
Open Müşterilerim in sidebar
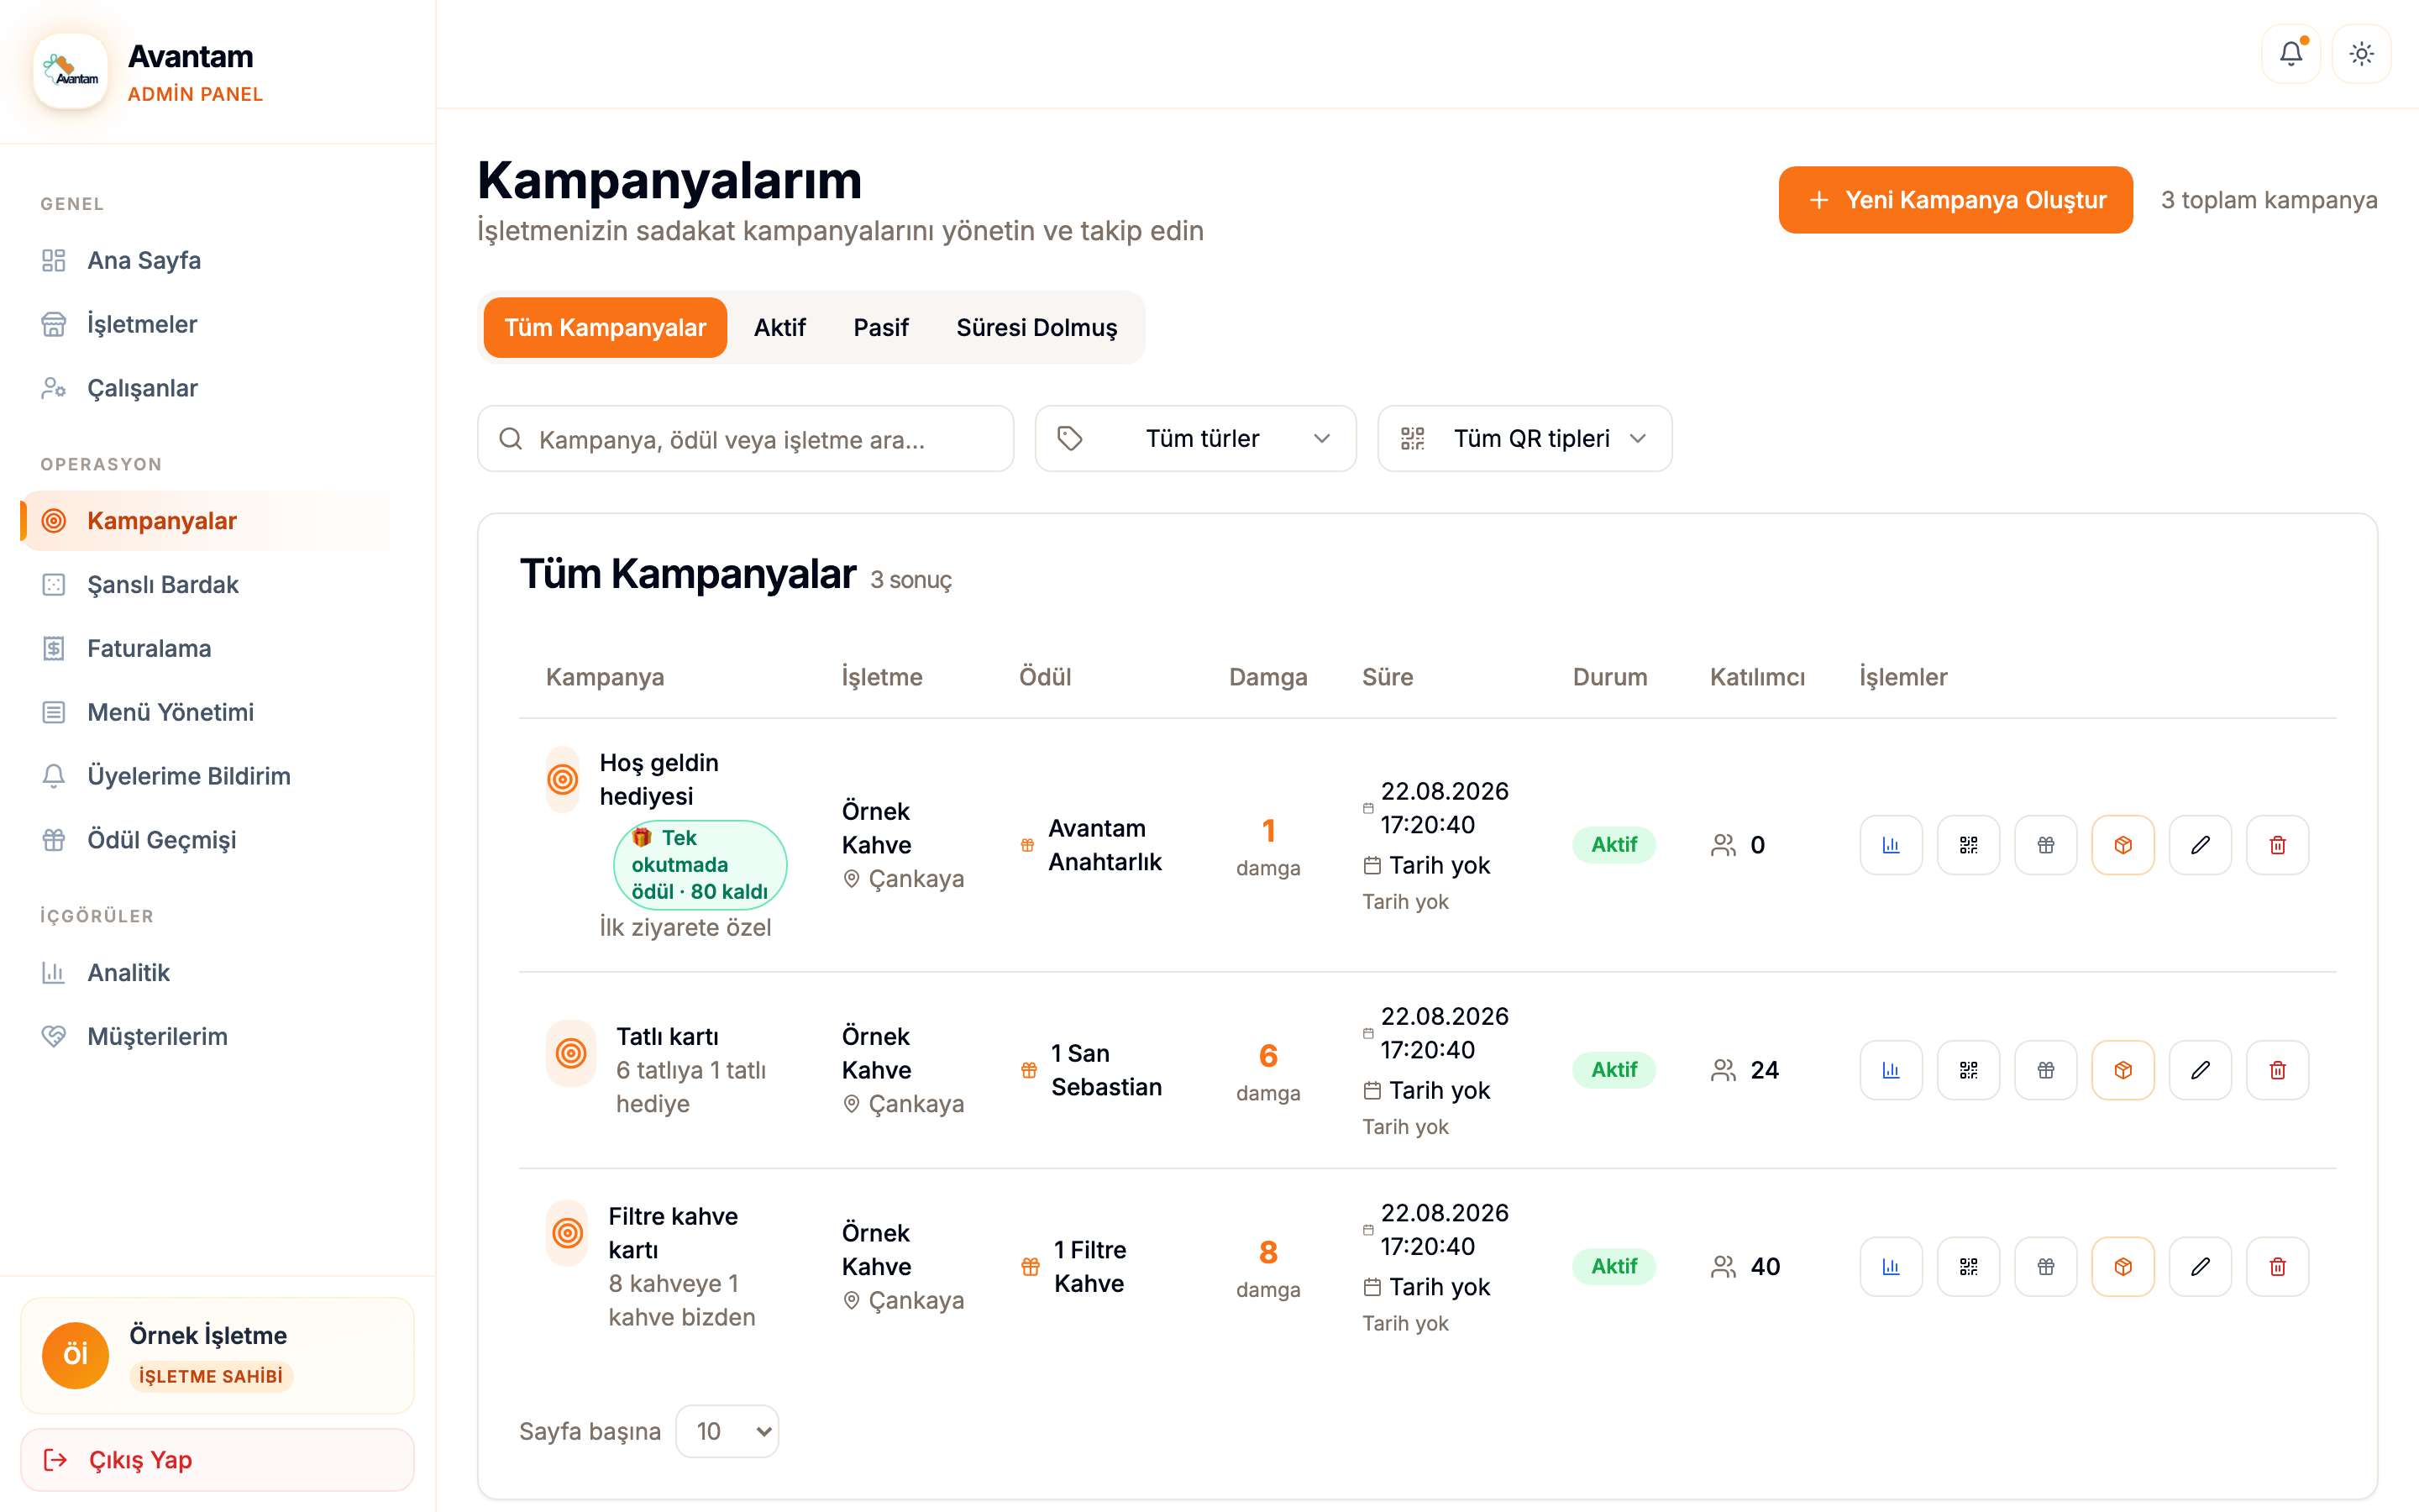coord(206,1037)
